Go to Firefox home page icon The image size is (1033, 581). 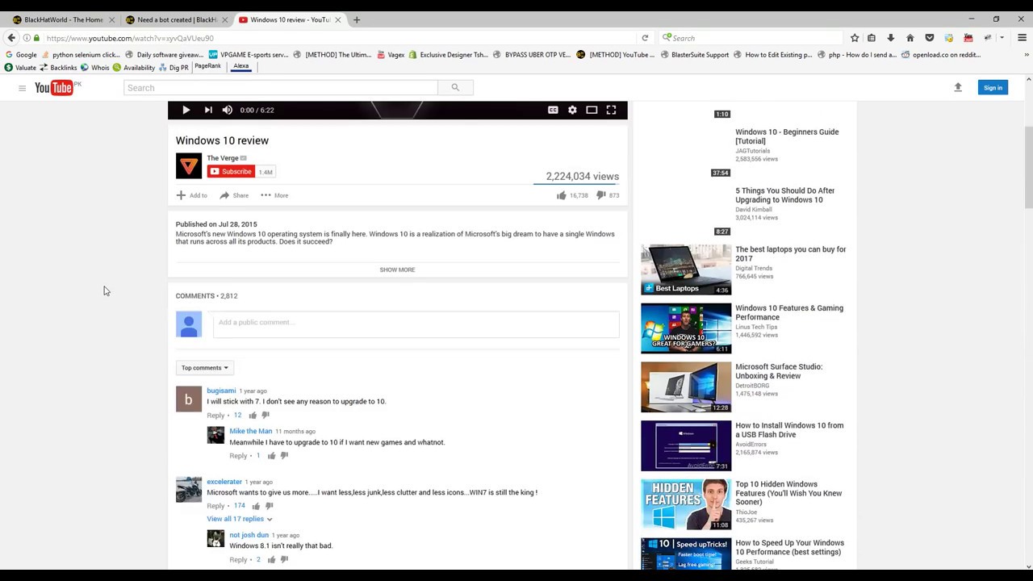pyautogui.click(x=910, y=38)
